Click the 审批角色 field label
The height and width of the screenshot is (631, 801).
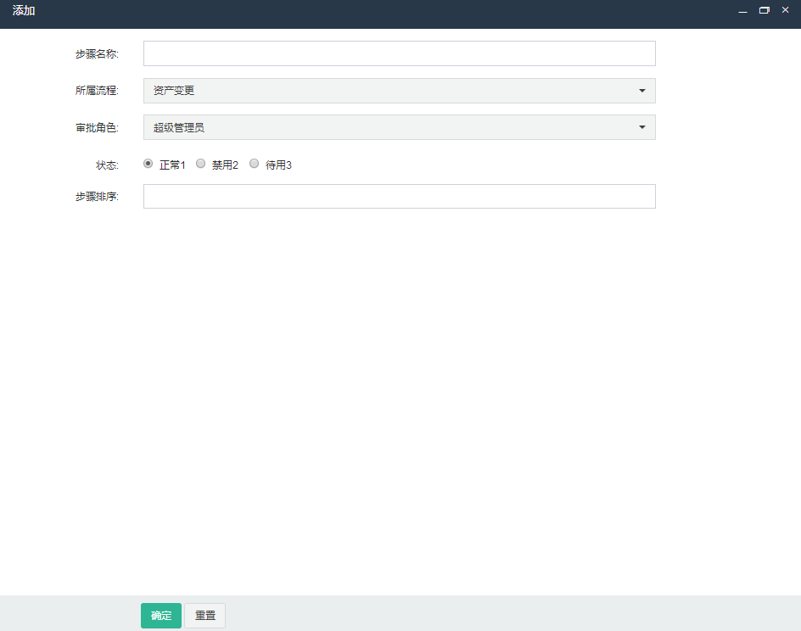click(x=97, y=128)
